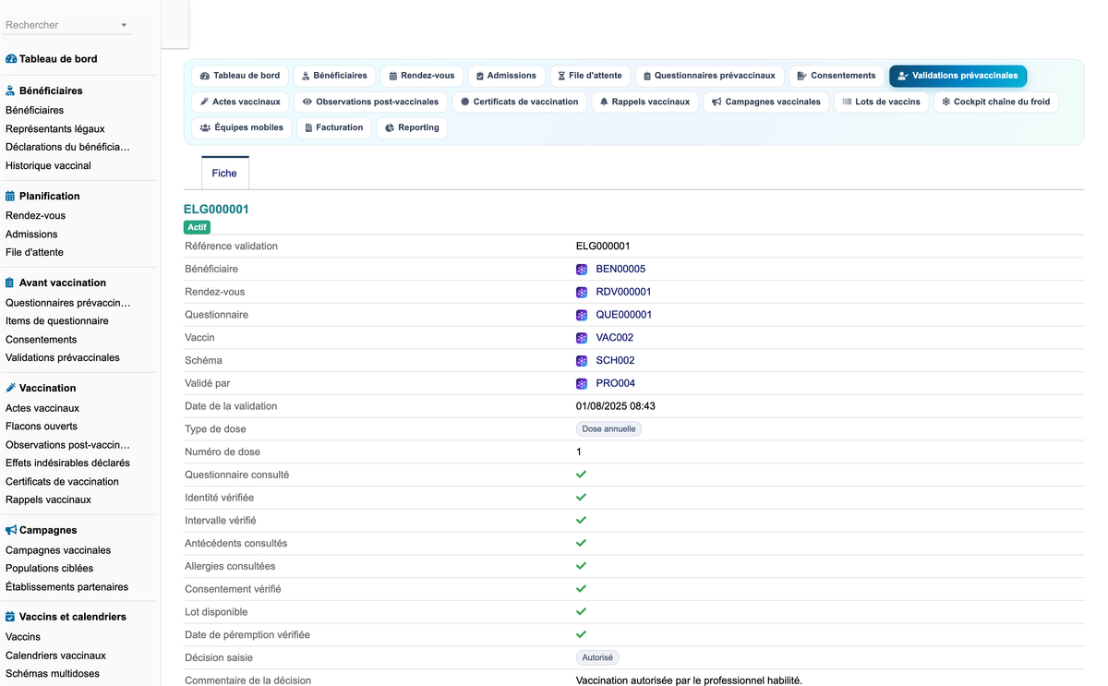
Task: Click the module icon beside BEN00005
Action: tap(582, 270)
